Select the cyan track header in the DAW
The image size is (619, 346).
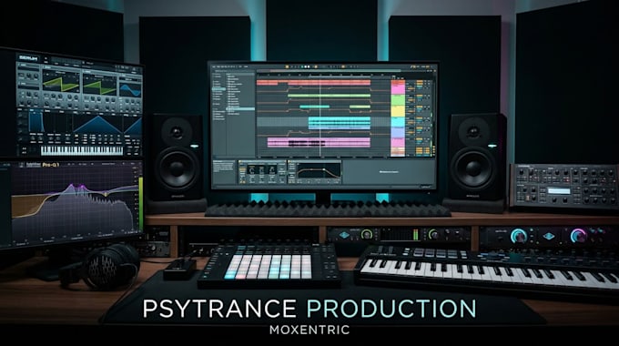(x=398, y=122)
